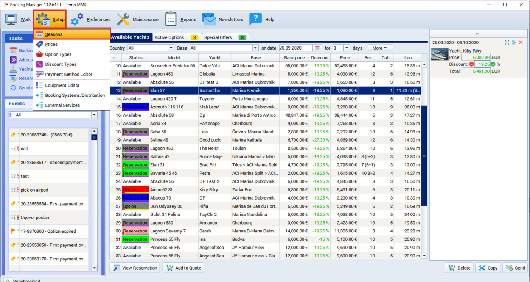Click the View Reservation button
Viewport: 530px width, 282px height.
tap(135, 268)
